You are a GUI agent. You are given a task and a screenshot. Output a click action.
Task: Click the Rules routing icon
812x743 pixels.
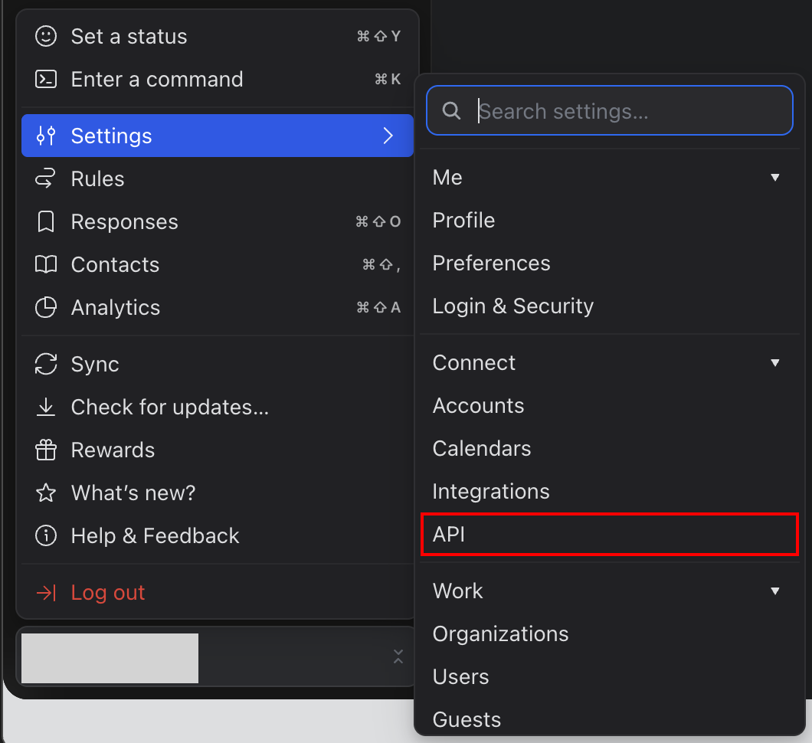click(45, 178)
